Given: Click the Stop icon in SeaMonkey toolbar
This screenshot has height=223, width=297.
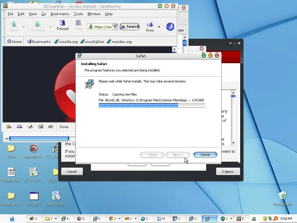Looking at the screenshot, I should (78, 23).
